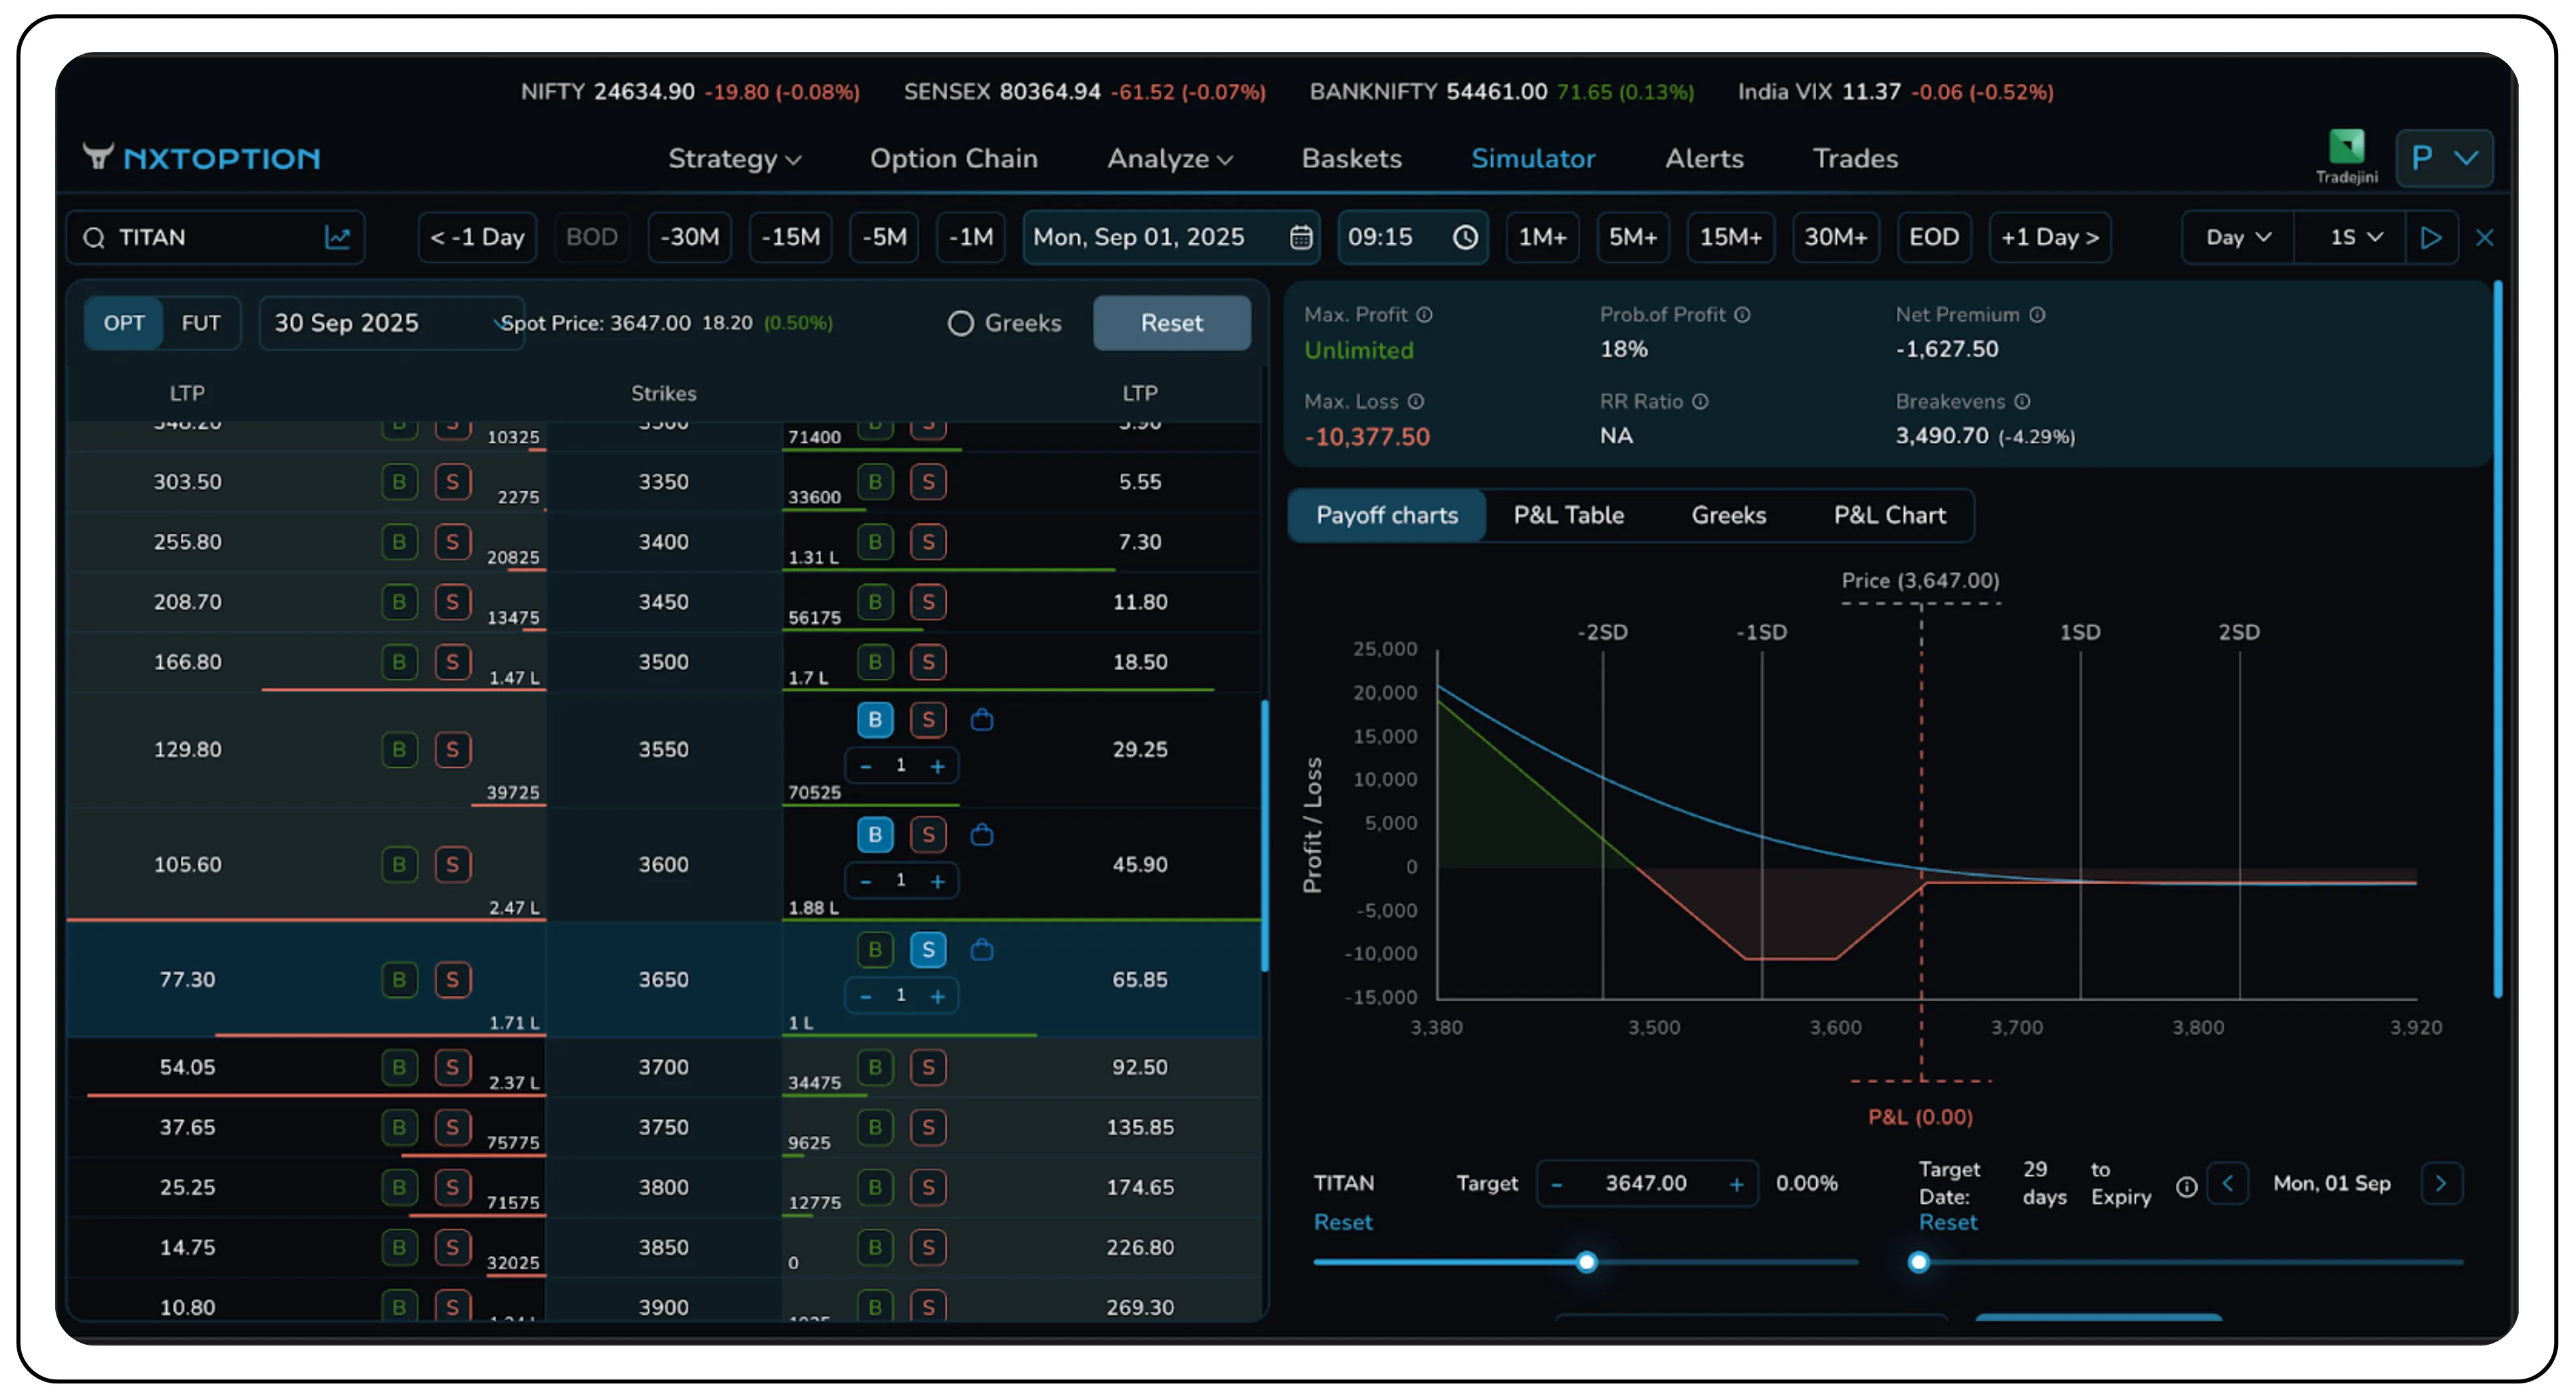Open the chart icon beside the TITAN search
Image resolution: width=2576 pixels, height=1392 pixels.
(338, 237)
